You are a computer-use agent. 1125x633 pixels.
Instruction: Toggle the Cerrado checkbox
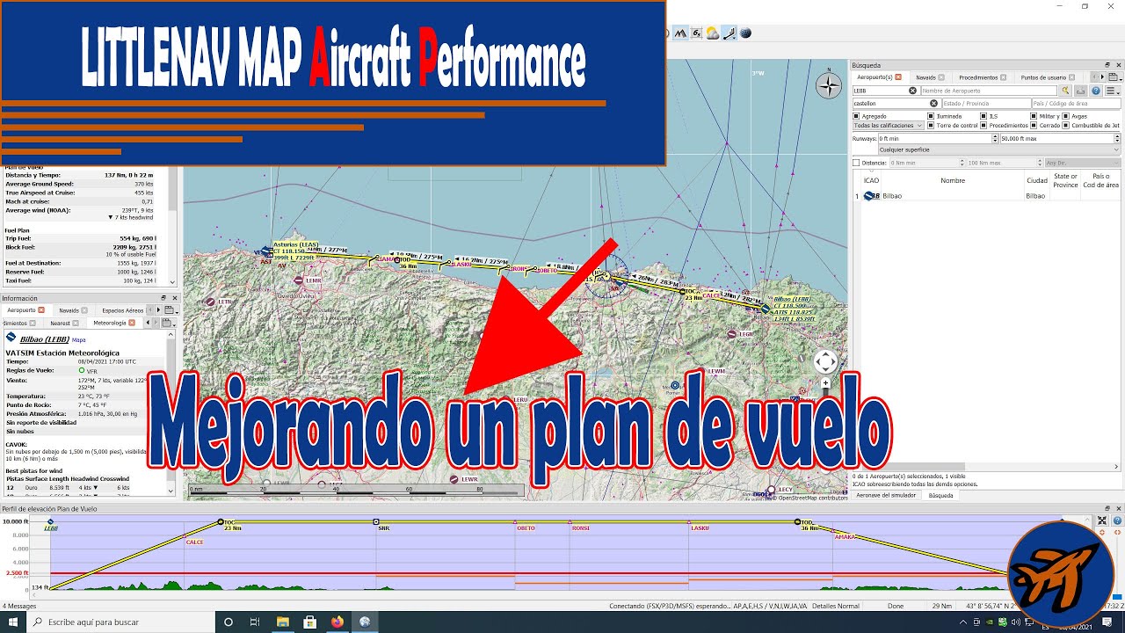[x=1034, y=126]
